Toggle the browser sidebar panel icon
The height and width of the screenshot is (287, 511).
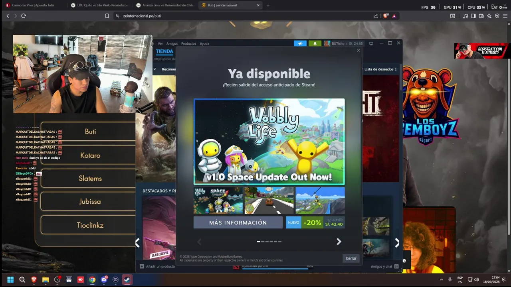[473, 16]
